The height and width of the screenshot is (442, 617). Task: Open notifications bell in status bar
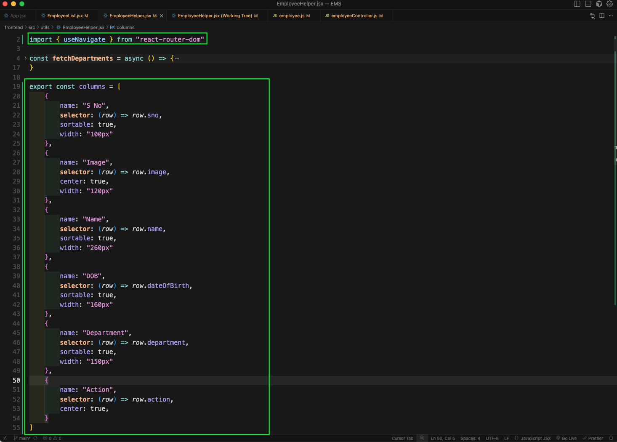coord(611,438)
